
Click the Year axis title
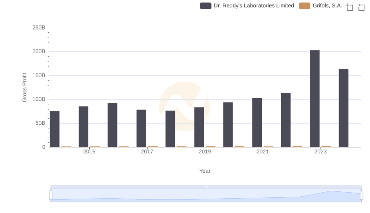pos(205,171)
